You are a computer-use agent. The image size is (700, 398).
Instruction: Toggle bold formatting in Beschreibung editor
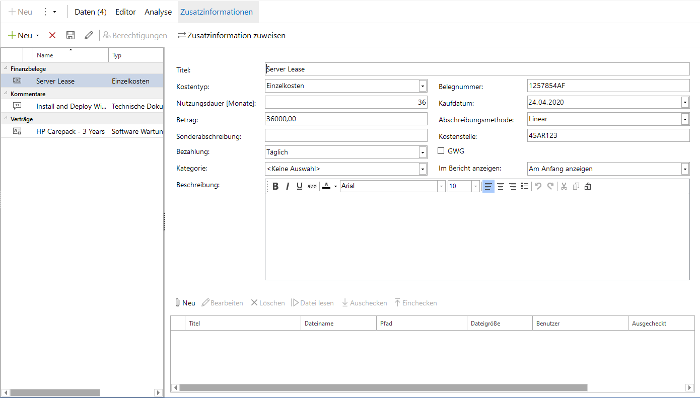275,186
